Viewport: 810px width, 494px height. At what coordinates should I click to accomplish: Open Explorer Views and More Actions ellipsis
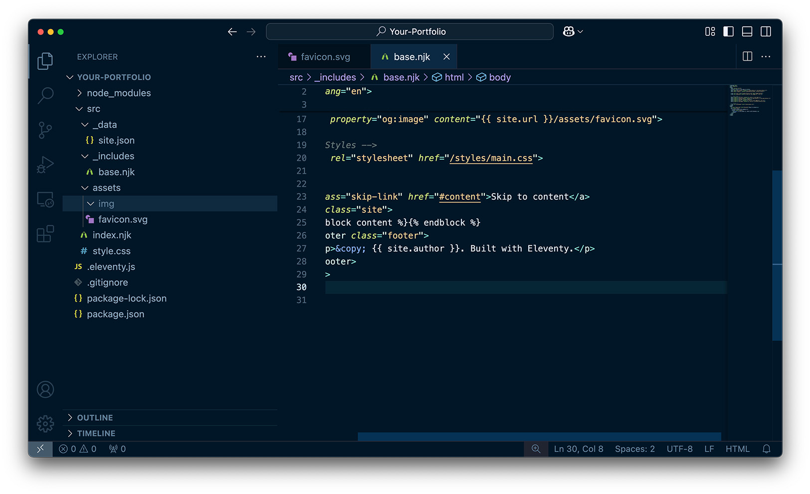[261, 57]
